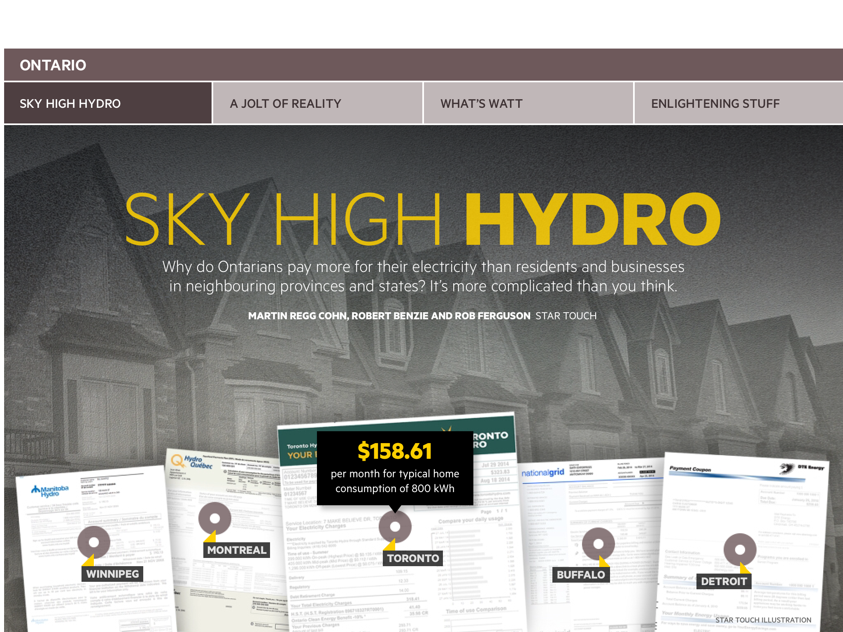Tap the Detroit hotspot marker
The width and height of the screenshot is (843, 632).
(x=740, y=550)
